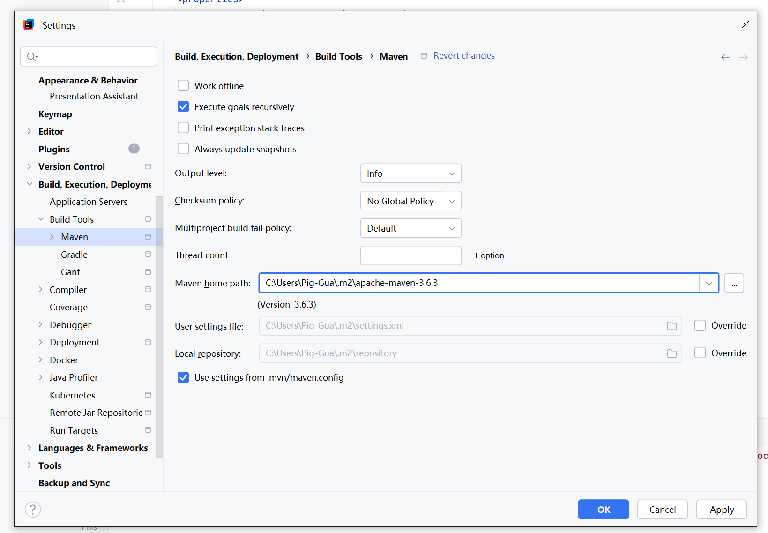This screenshot has width=768, height=533.
Task: Click browse button for Maven home path
Action: 734,283
